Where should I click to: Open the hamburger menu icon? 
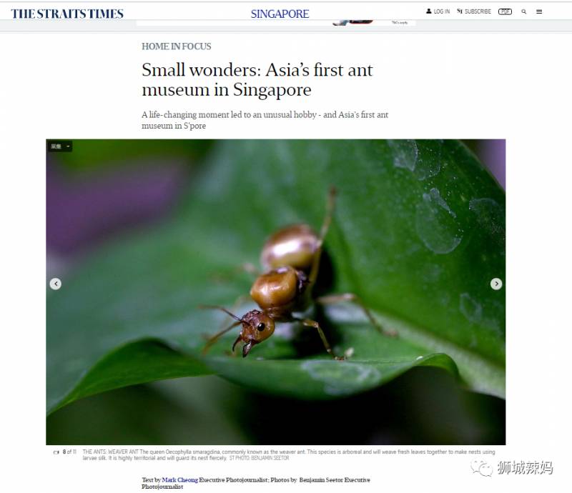(539, 11)
